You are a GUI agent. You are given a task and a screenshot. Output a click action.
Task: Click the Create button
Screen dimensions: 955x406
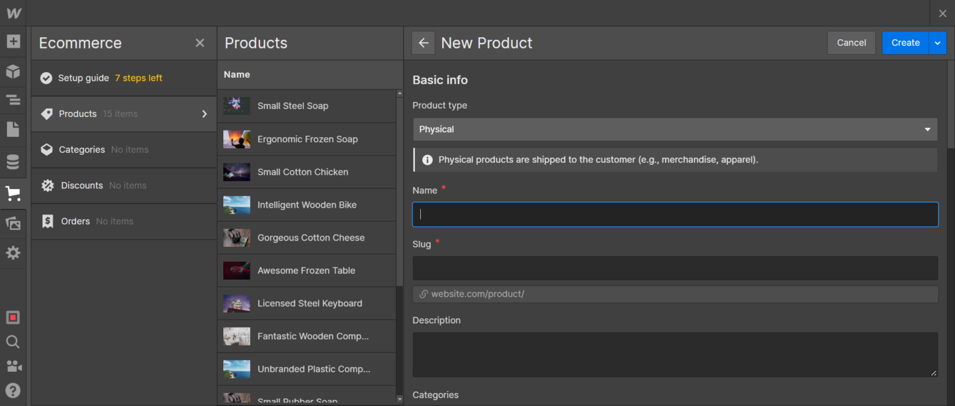tap(905, 42)
